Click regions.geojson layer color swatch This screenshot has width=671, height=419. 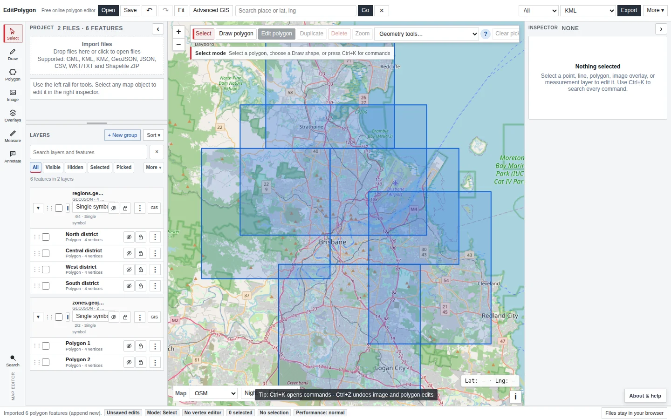68,208
